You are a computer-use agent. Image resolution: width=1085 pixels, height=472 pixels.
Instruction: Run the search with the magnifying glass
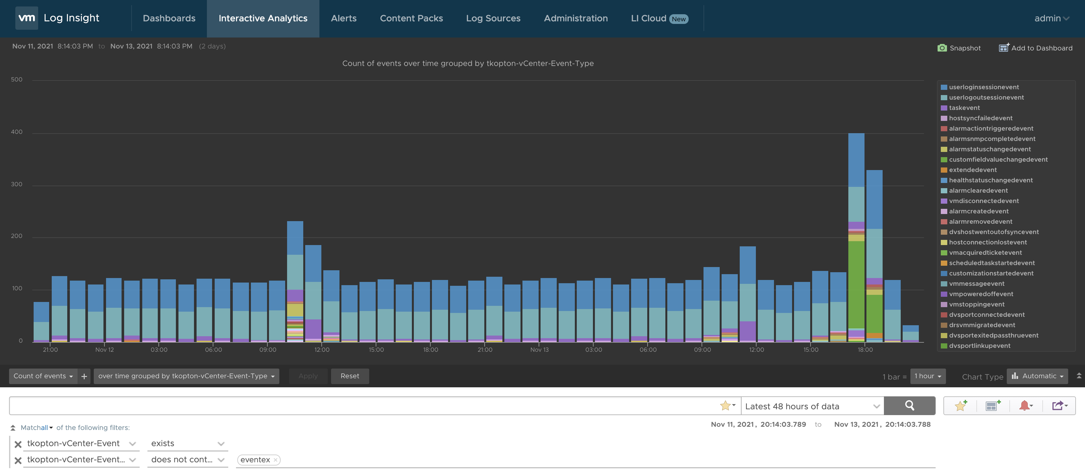(909, 405)
